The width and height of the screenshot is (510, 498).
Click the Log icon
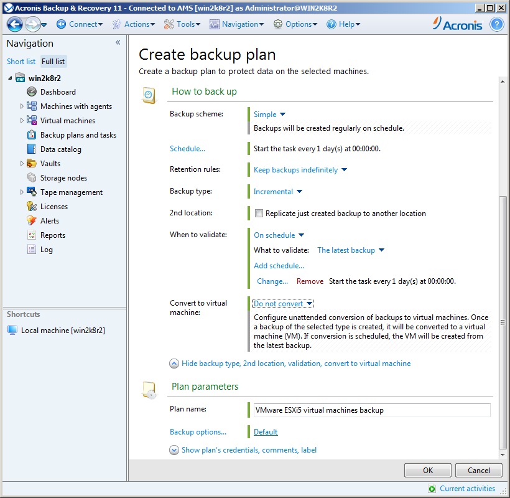32,250
